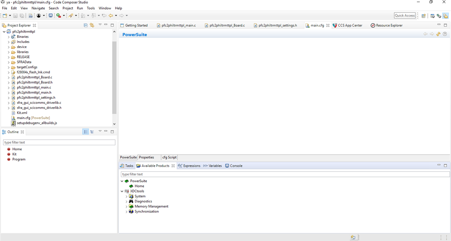Viewport: 451px width, 241px height.
Task: Collapse the pfc2philtrmttpl project node
Action: pos(4,32)
